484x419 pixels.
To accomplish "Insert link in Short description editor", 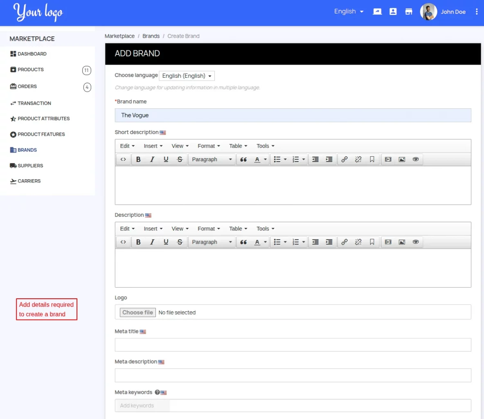I will 344,160.
